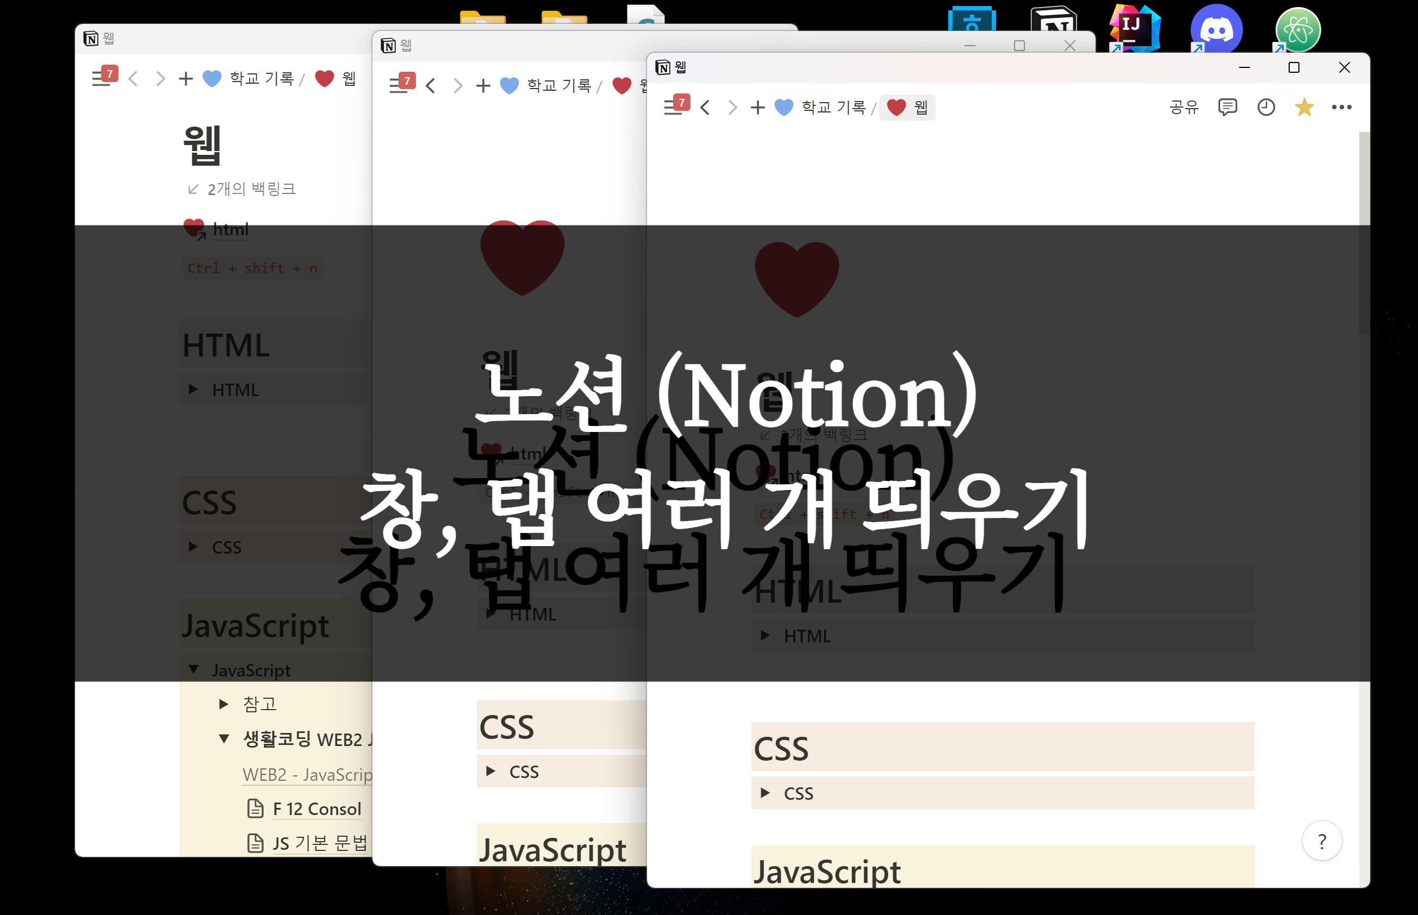This screenshot has width=1418, height=915.
Task: Collapse 생활코딩 WEB2 toggle item
Action: [x=223, y=738]
